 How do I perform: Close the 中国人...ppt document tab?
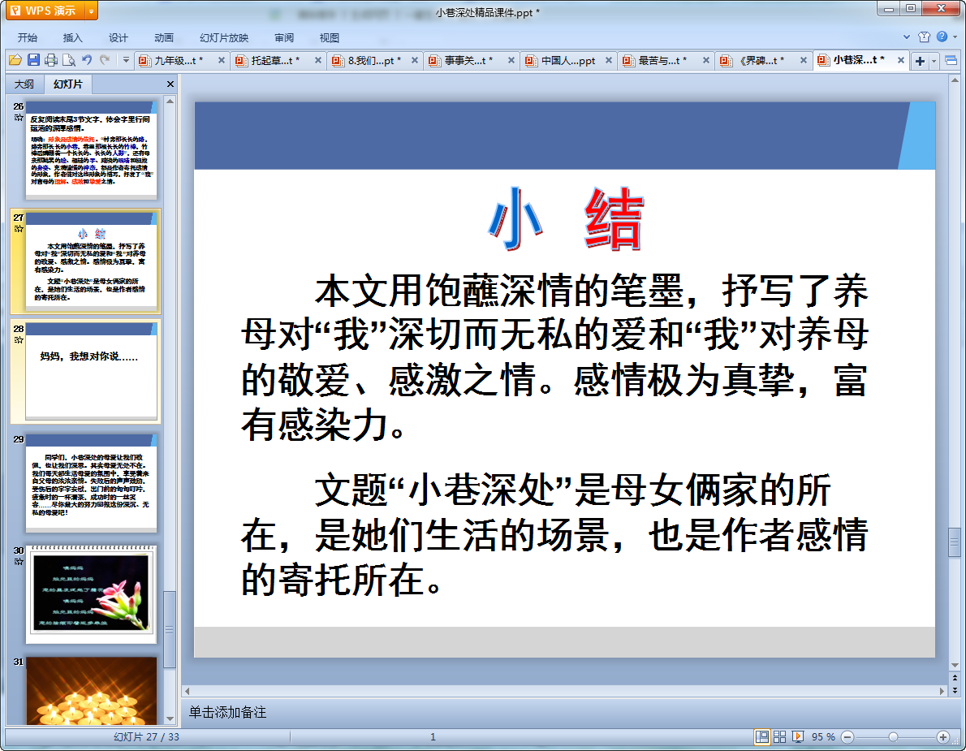608,60
